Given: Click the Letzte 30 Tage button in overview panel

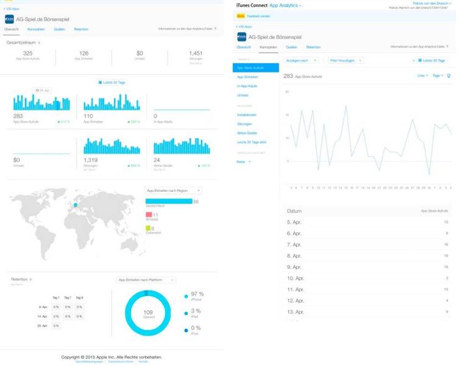Looking at the screenshot, I should [112, 82].
